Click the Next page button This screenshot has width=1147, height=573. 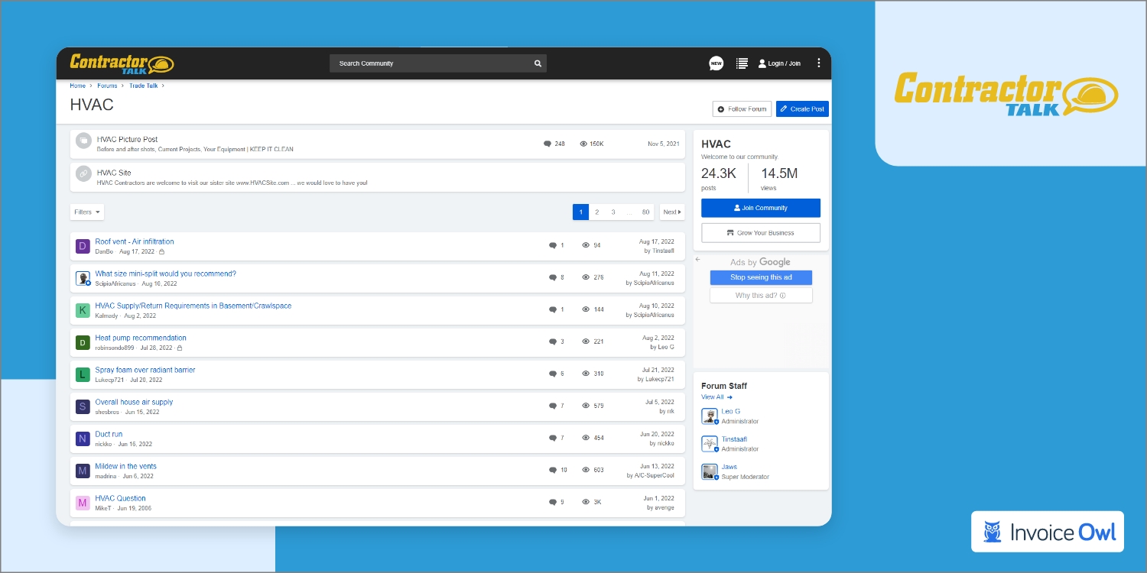(671, 212)
